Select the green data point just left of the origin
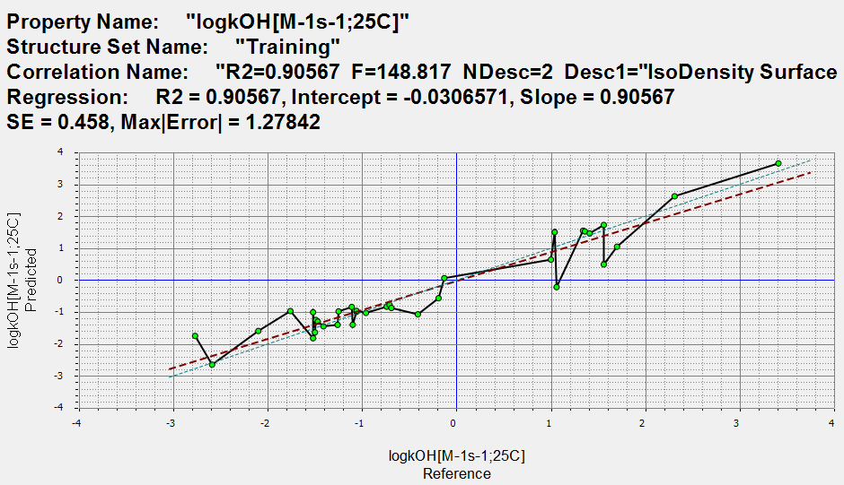 (x=444, y=279)
